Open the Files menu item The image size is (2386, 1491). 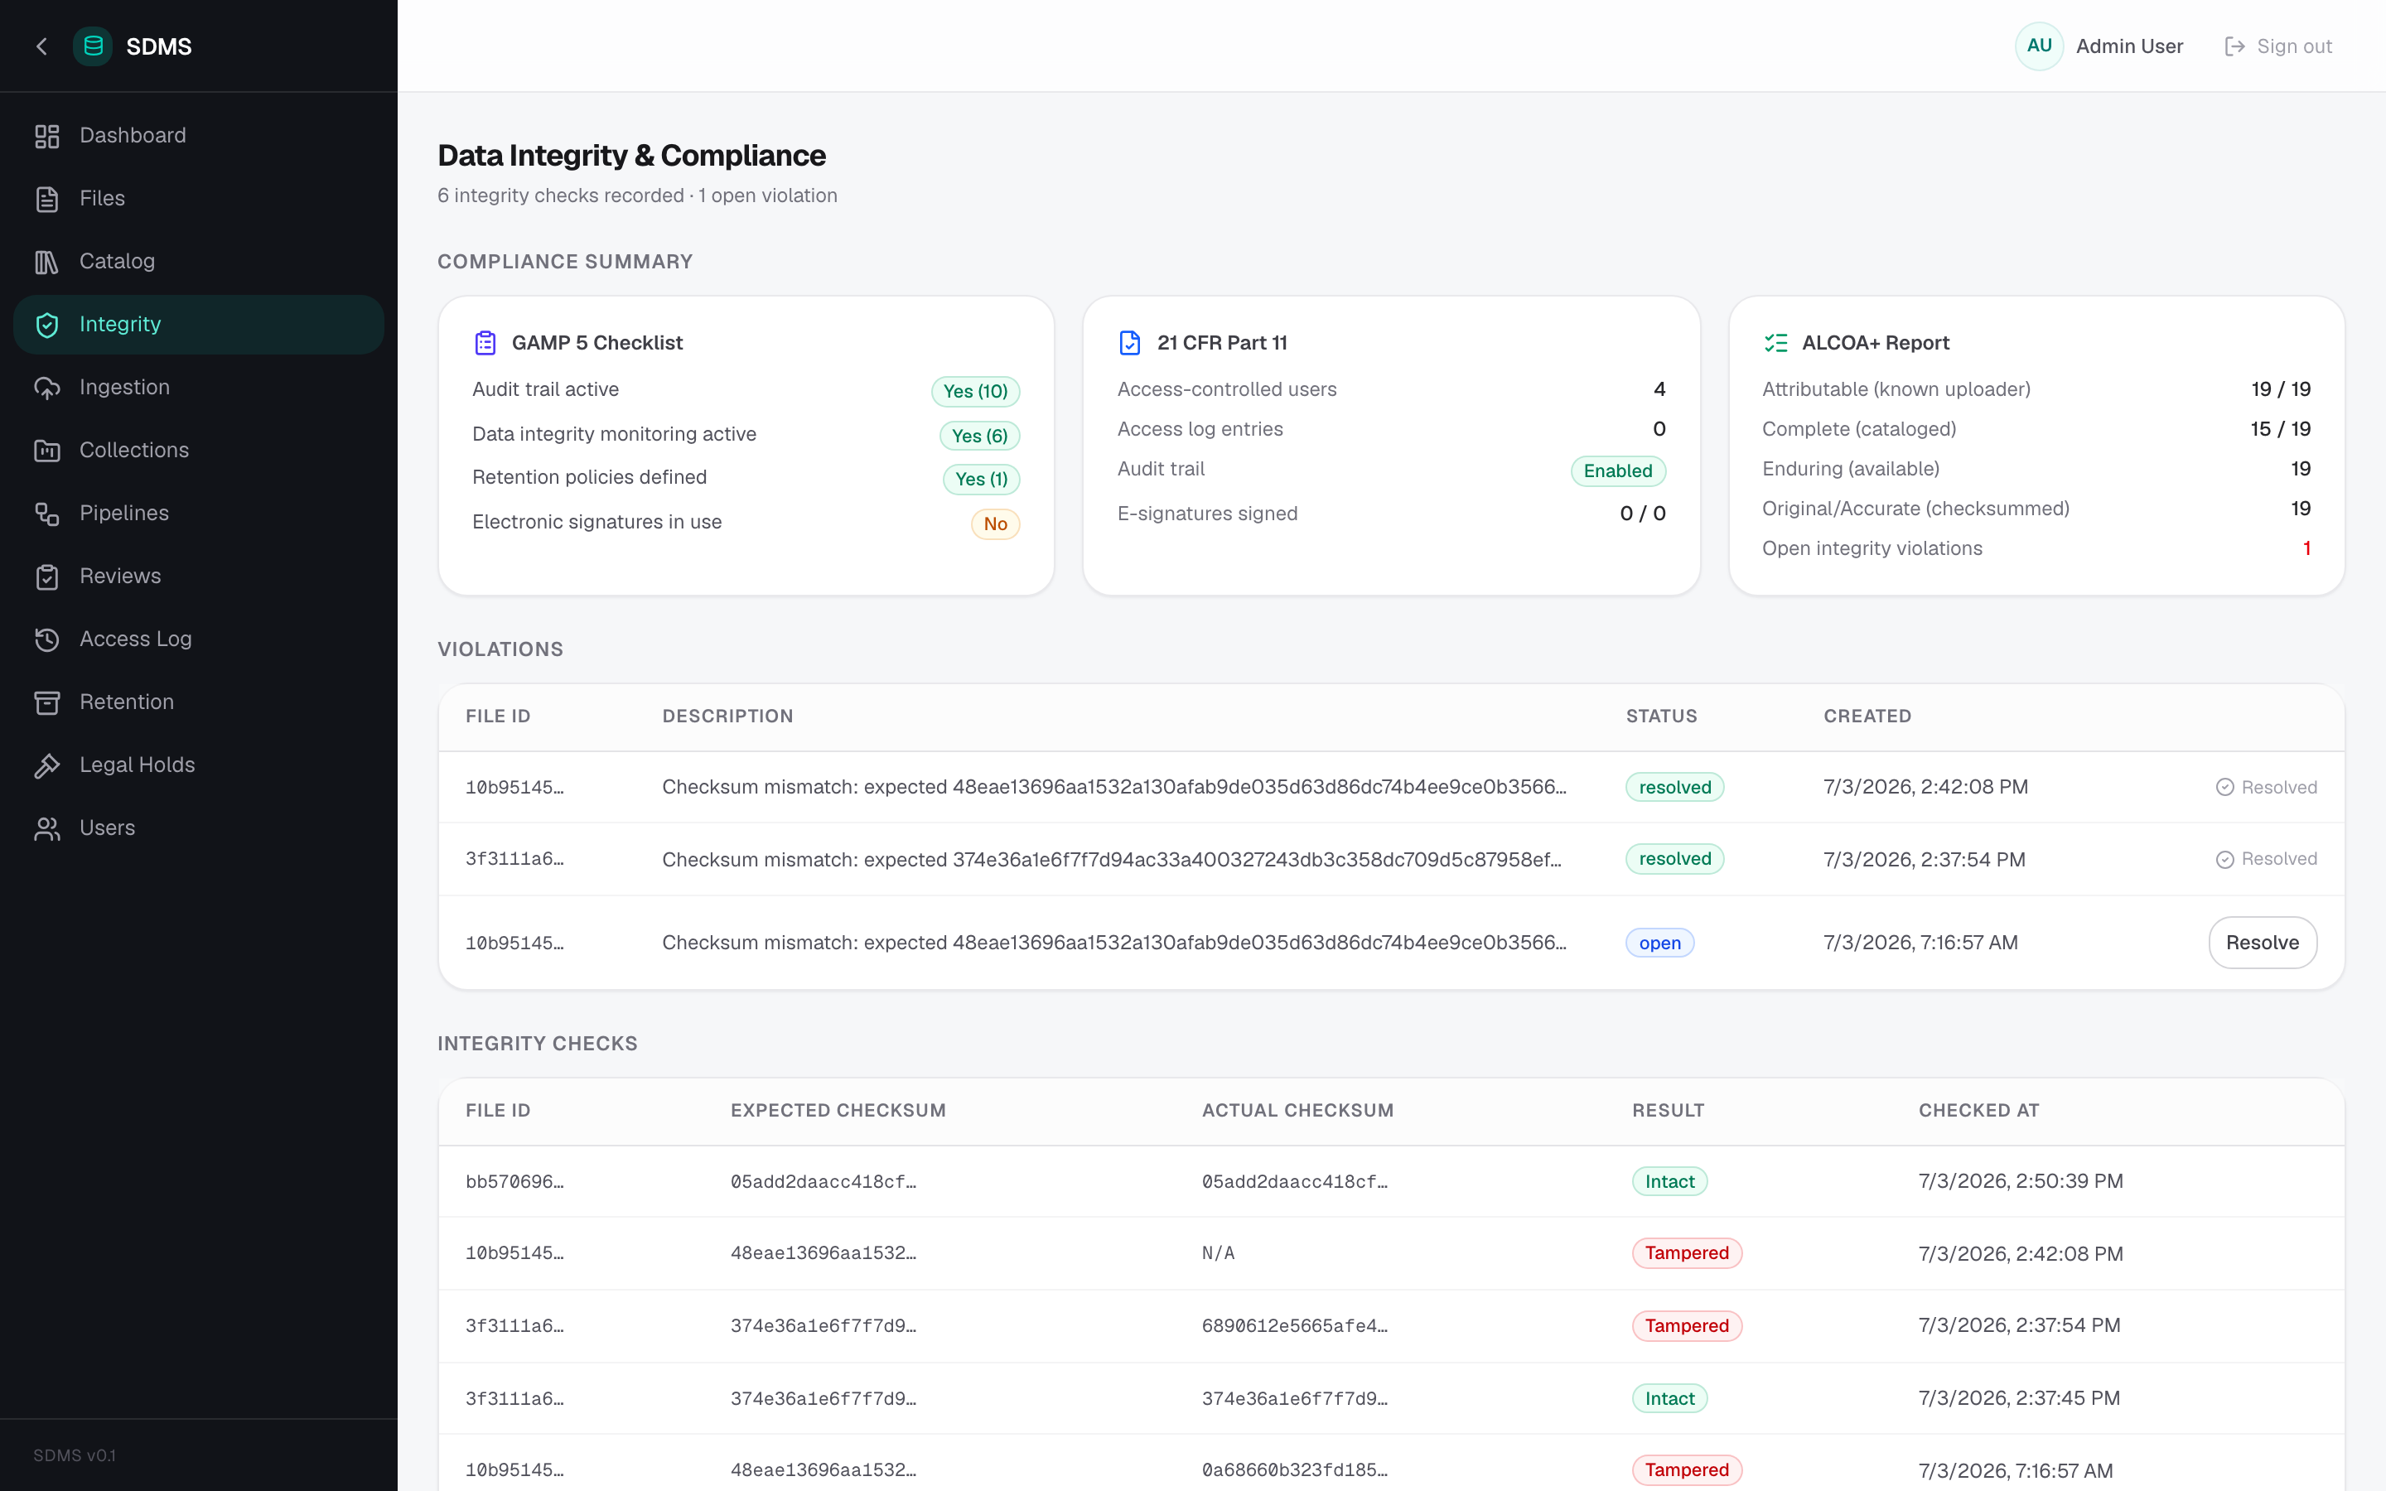198,199
